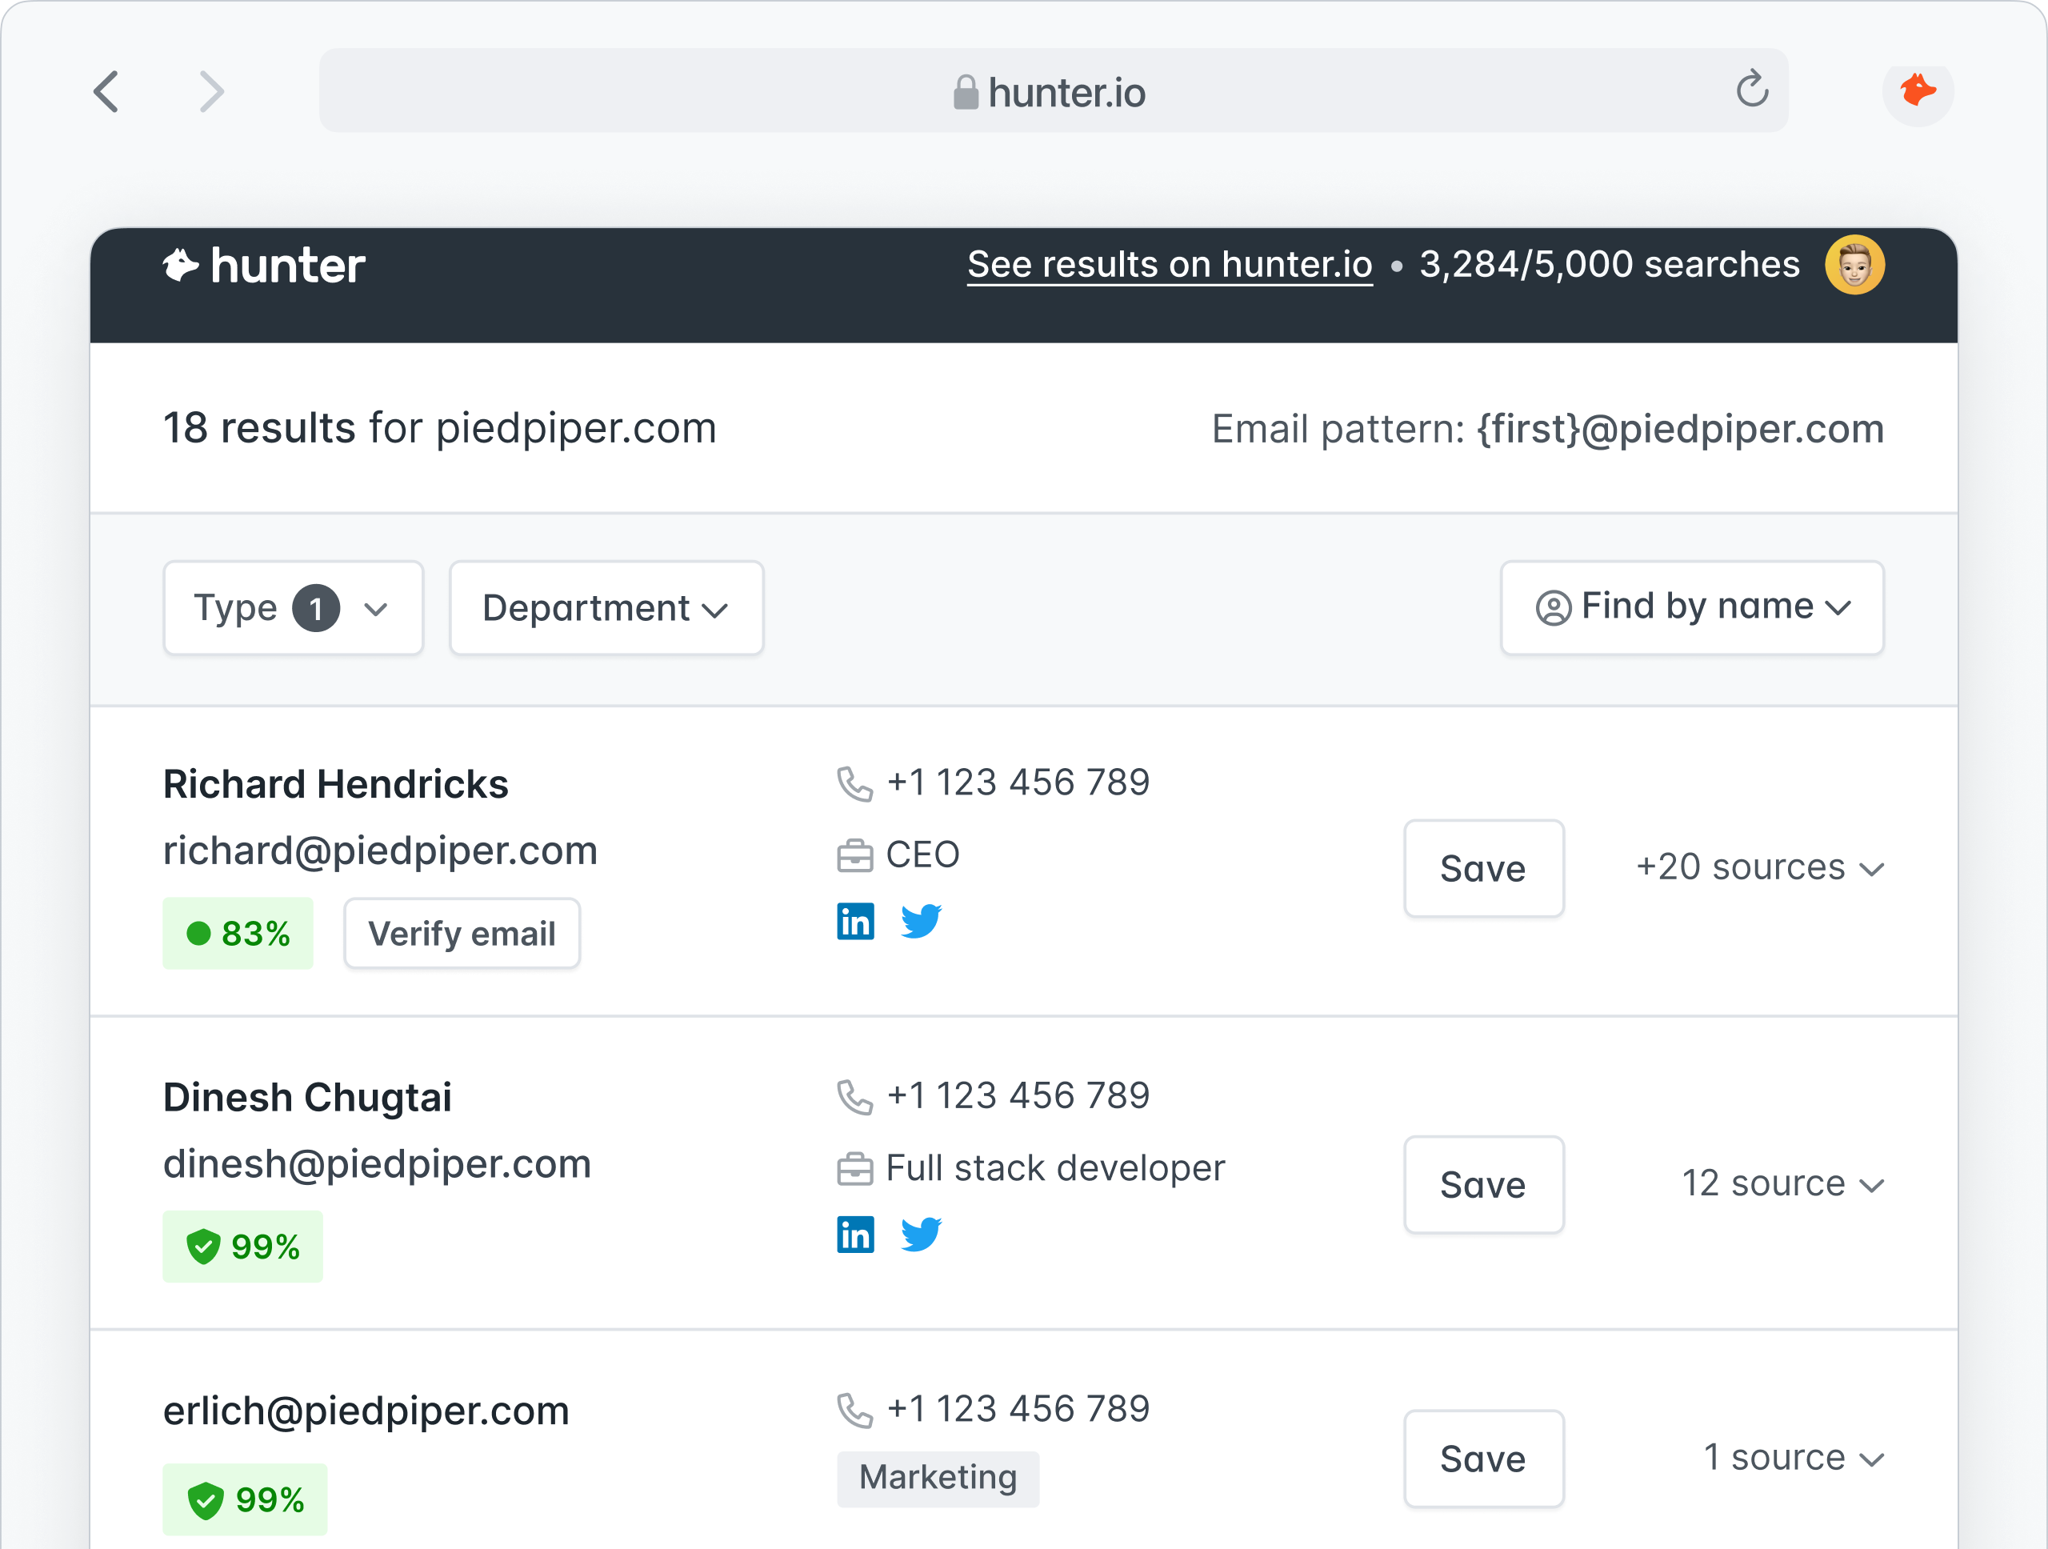Open Richard Hendricks' LinkedIn profile icon
Screen dimensions: 2048x1549
point(855,921)
